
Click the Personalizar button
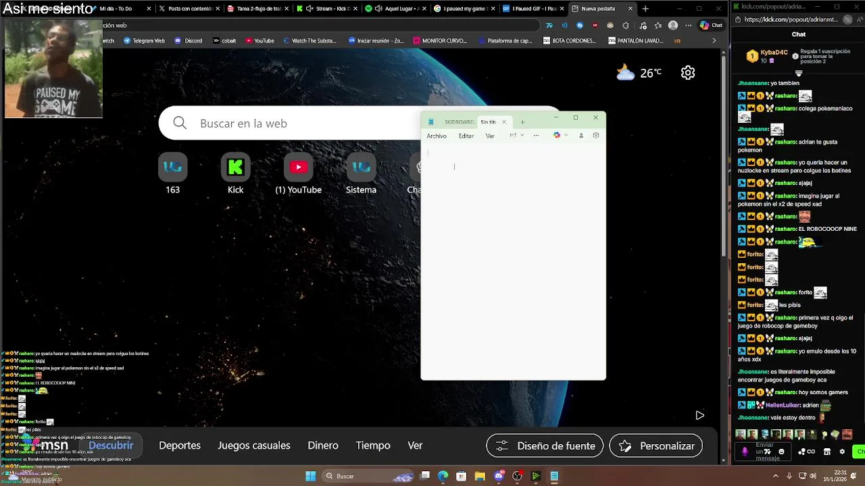tap(656, 446)
